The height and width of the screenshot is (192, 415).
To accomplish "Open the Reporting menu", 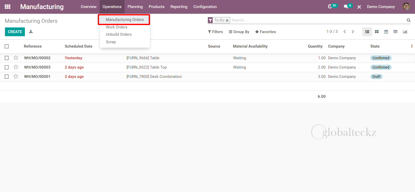I will point(179,7).
